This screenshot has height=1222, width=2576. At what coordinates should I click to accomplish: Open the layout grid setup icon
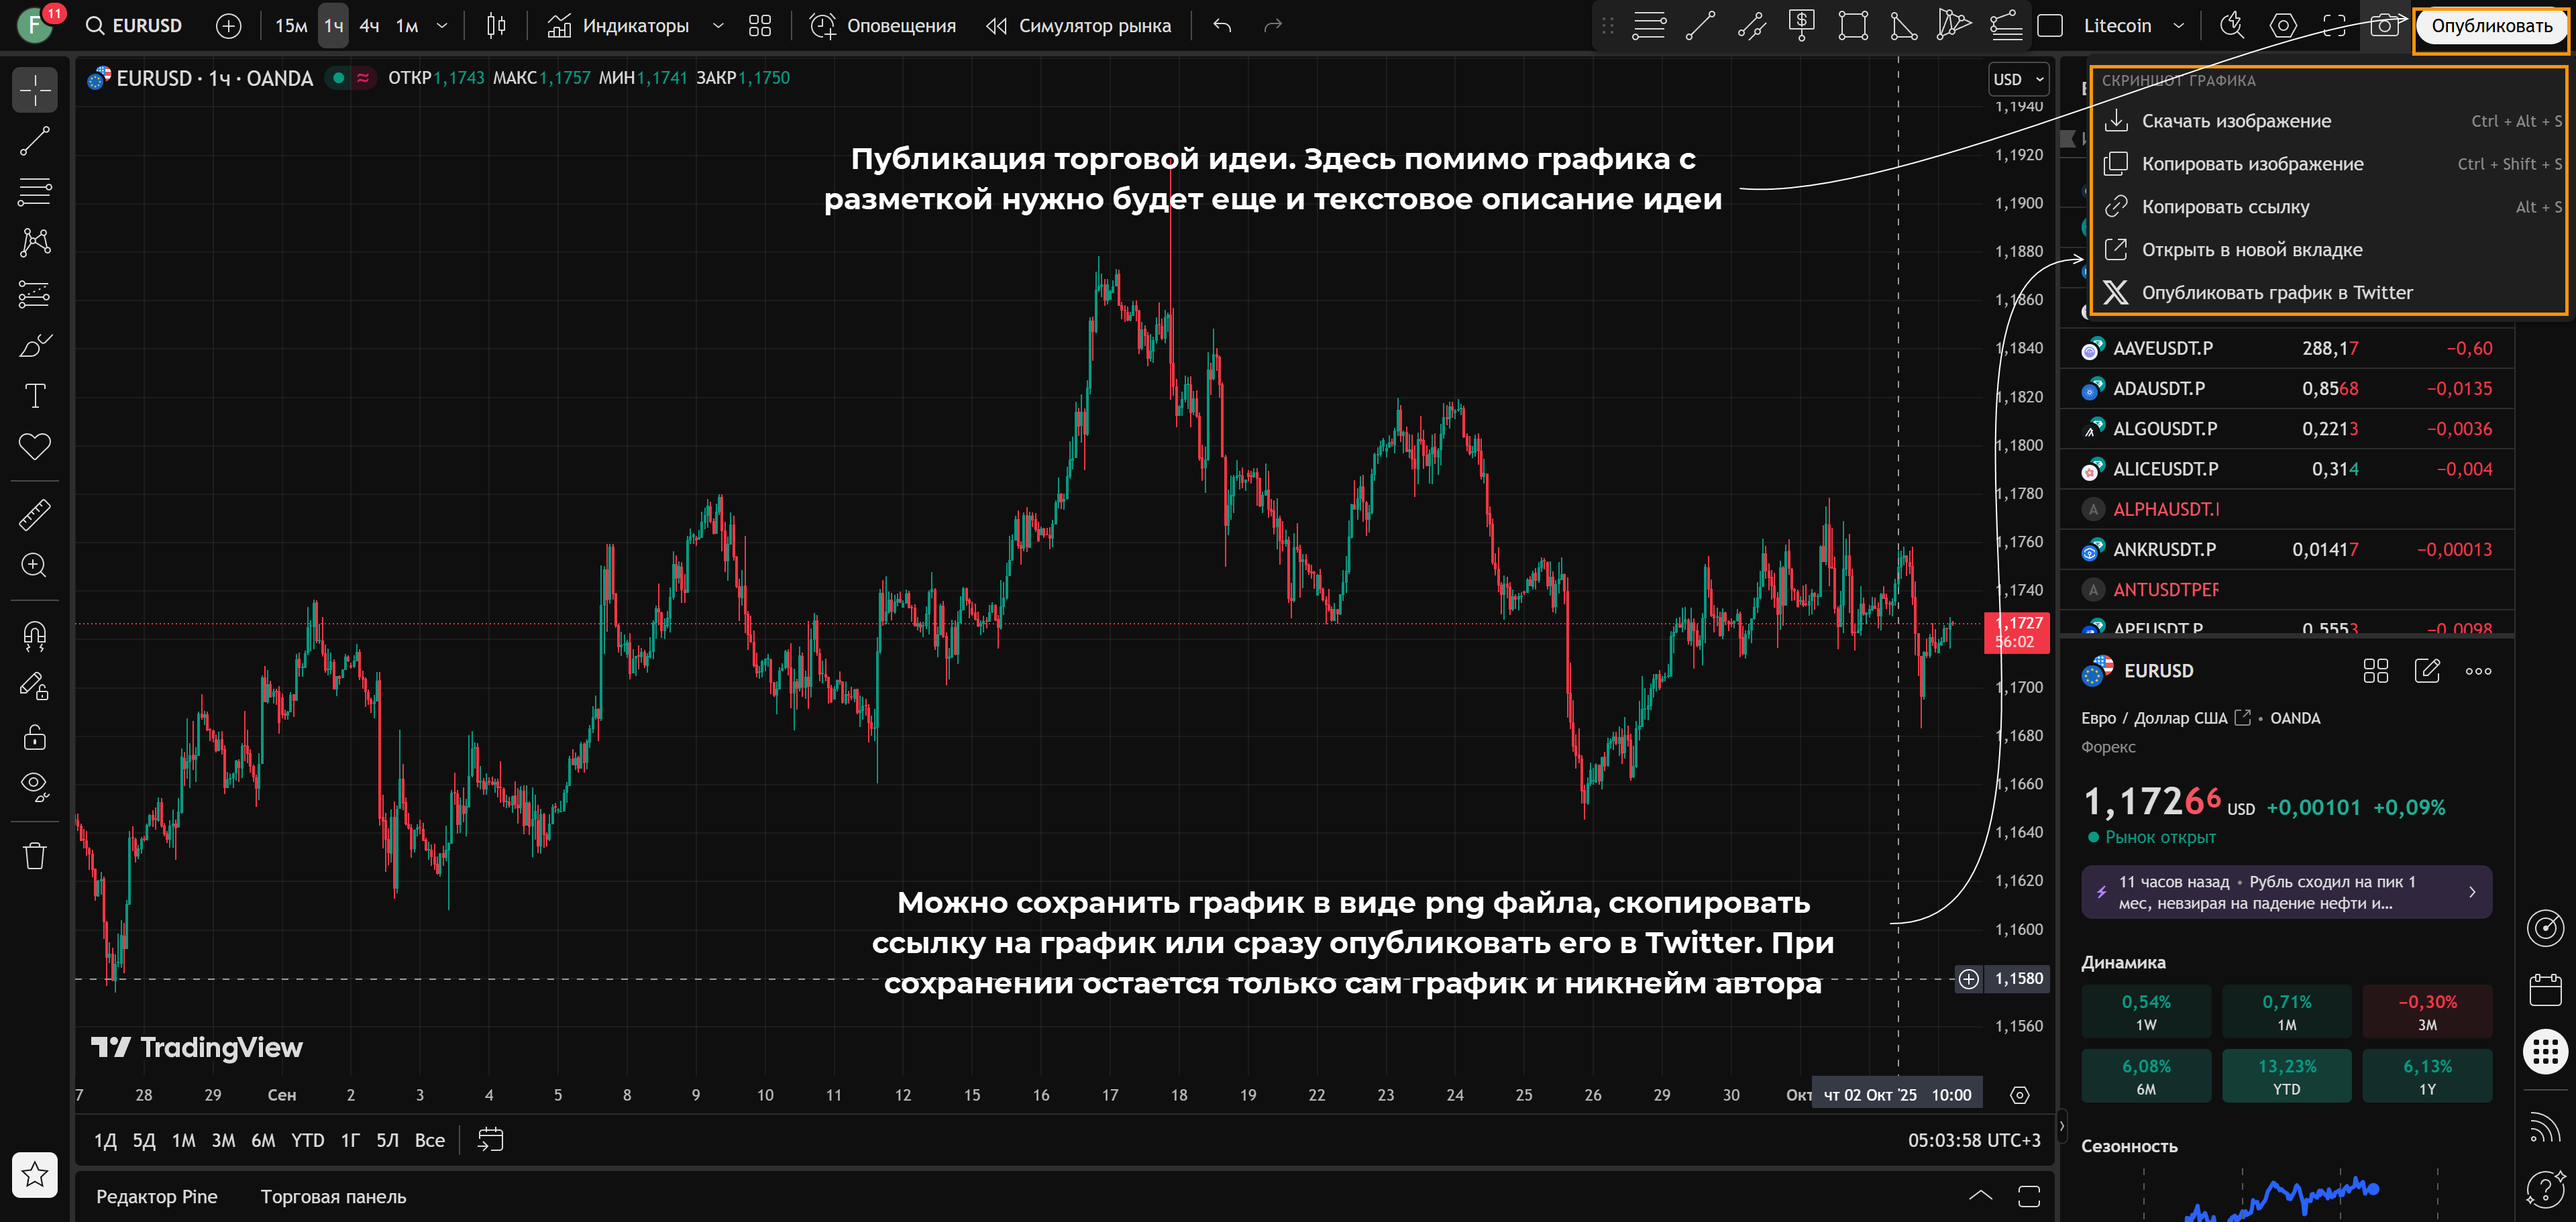tap(760, 26)
